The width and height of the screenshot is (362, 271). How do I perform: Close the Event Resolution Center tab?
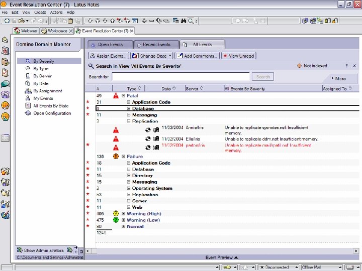(x=132, y=31)
